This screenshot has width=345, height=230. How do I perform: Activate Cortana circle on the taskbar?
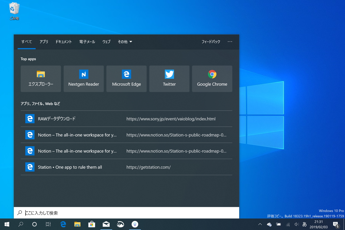click(x=34, y=224)
